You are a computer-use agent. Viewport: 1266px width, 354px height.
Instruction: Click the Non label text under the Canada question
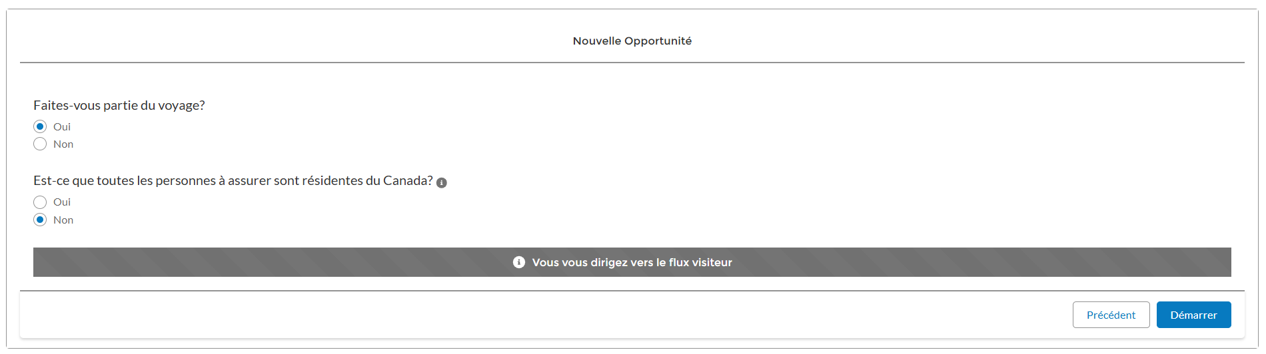click(63, 220)
